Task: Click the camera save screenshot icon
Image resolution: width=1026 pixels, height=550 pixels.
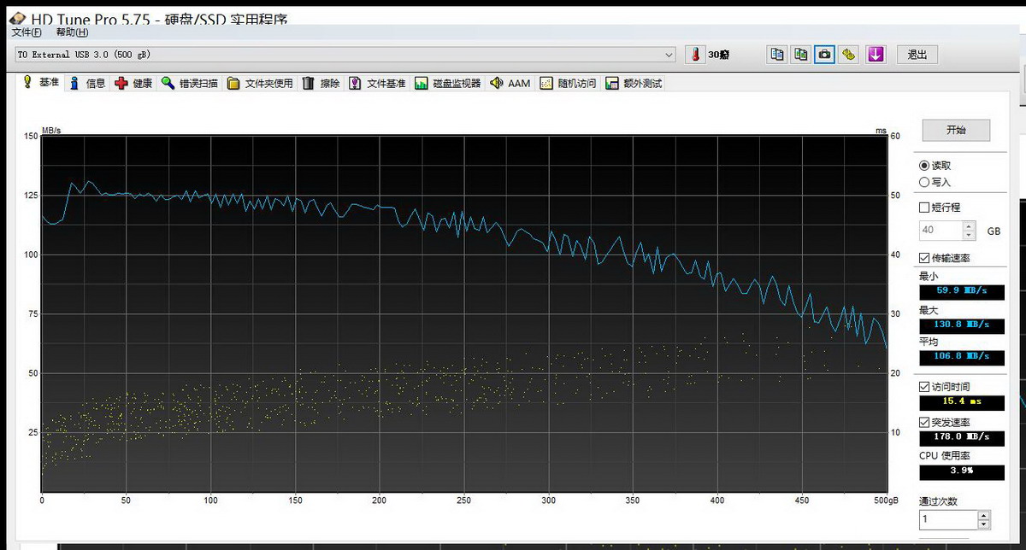Action: point(824,55)
